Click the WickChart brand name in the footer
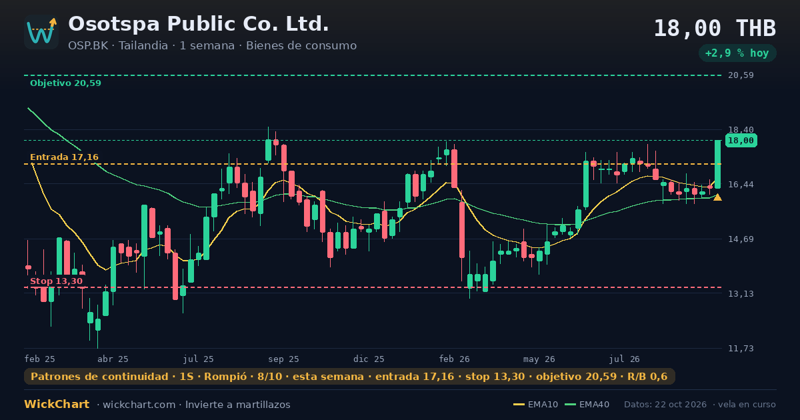800x420 pixels. pos(57,405)
